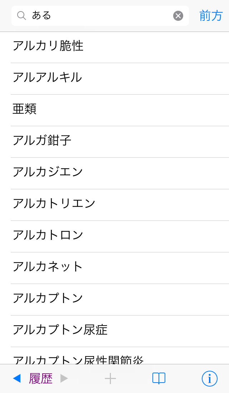The image size is (229, 393).
Task: Open the info icon in toolbar
Action: (210, 379)
